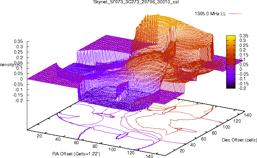Click the vertical color bar gradient

point(230,62)
